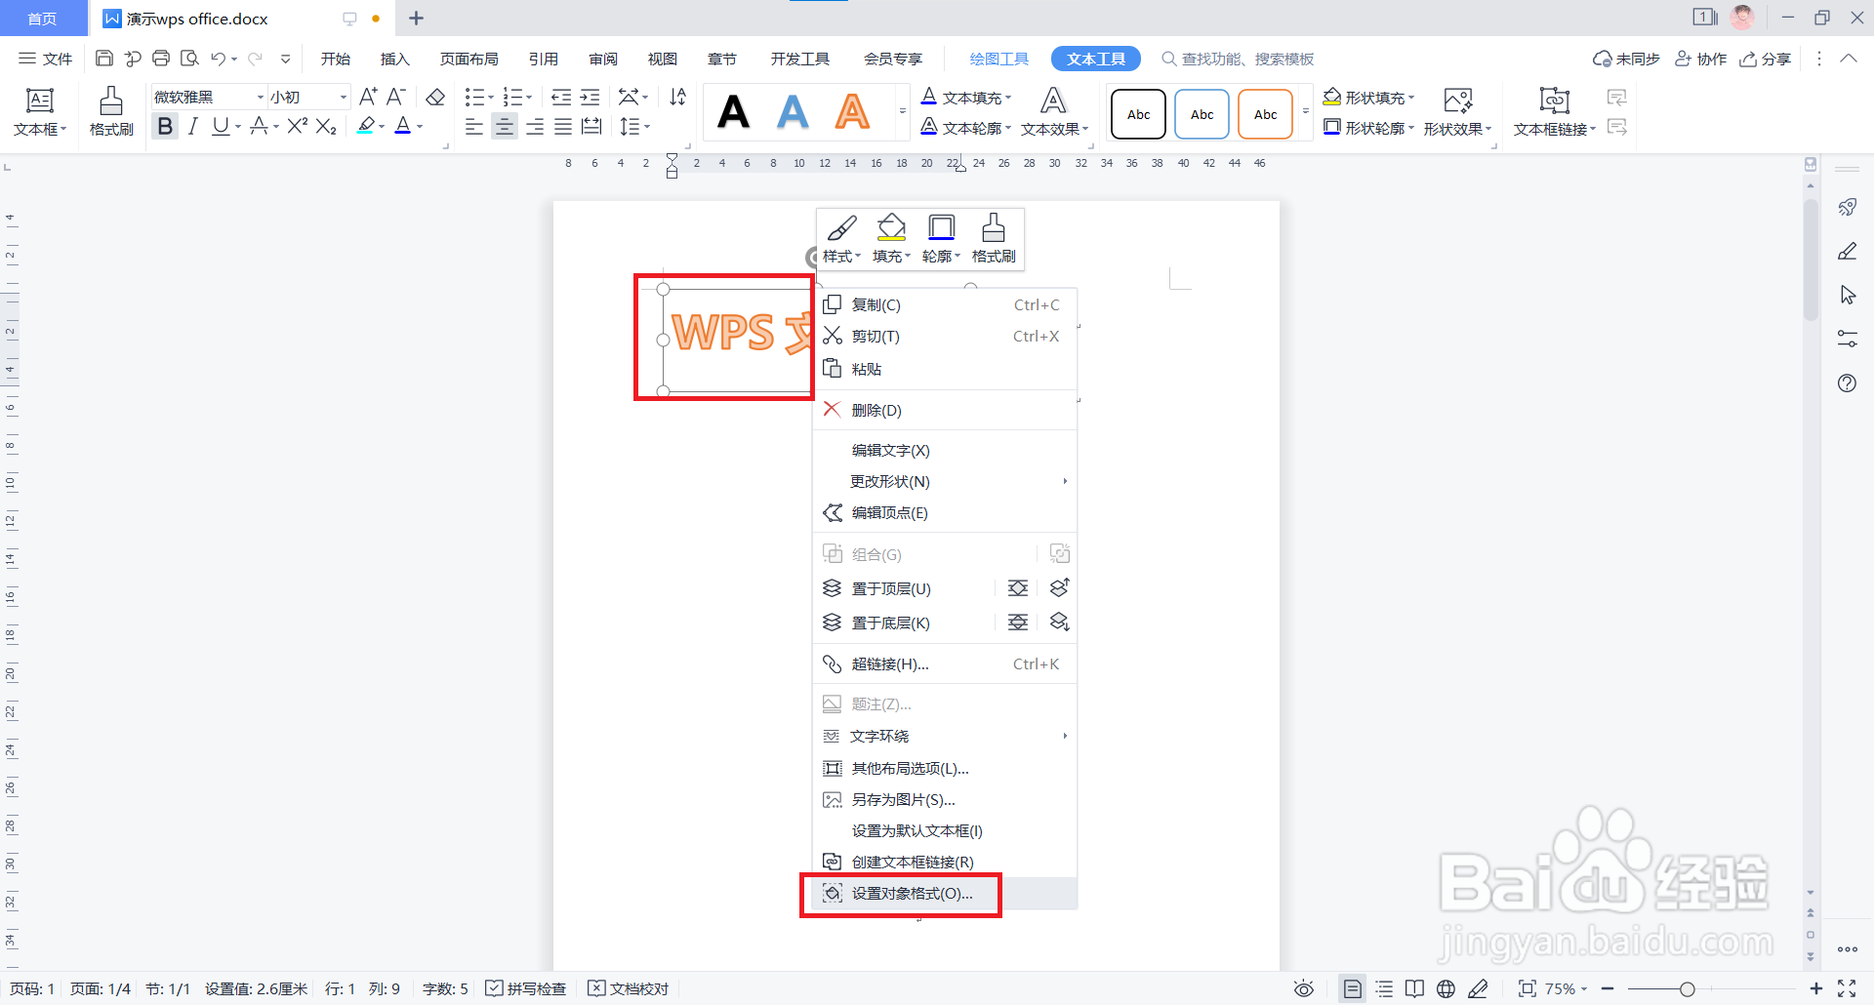The image size is (1874, 1005).
Task: Click the 分享 share button
Action: (1767, 58)
